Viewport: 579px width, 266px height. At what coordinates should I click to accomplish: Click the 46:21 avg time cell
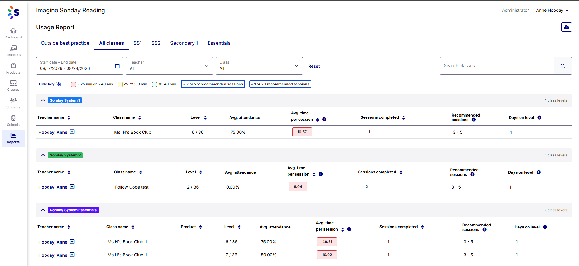[x=327, y=242]
